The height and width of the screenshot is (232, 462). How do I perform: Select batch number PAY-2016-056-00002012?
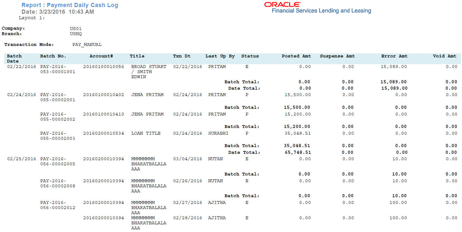58,205
